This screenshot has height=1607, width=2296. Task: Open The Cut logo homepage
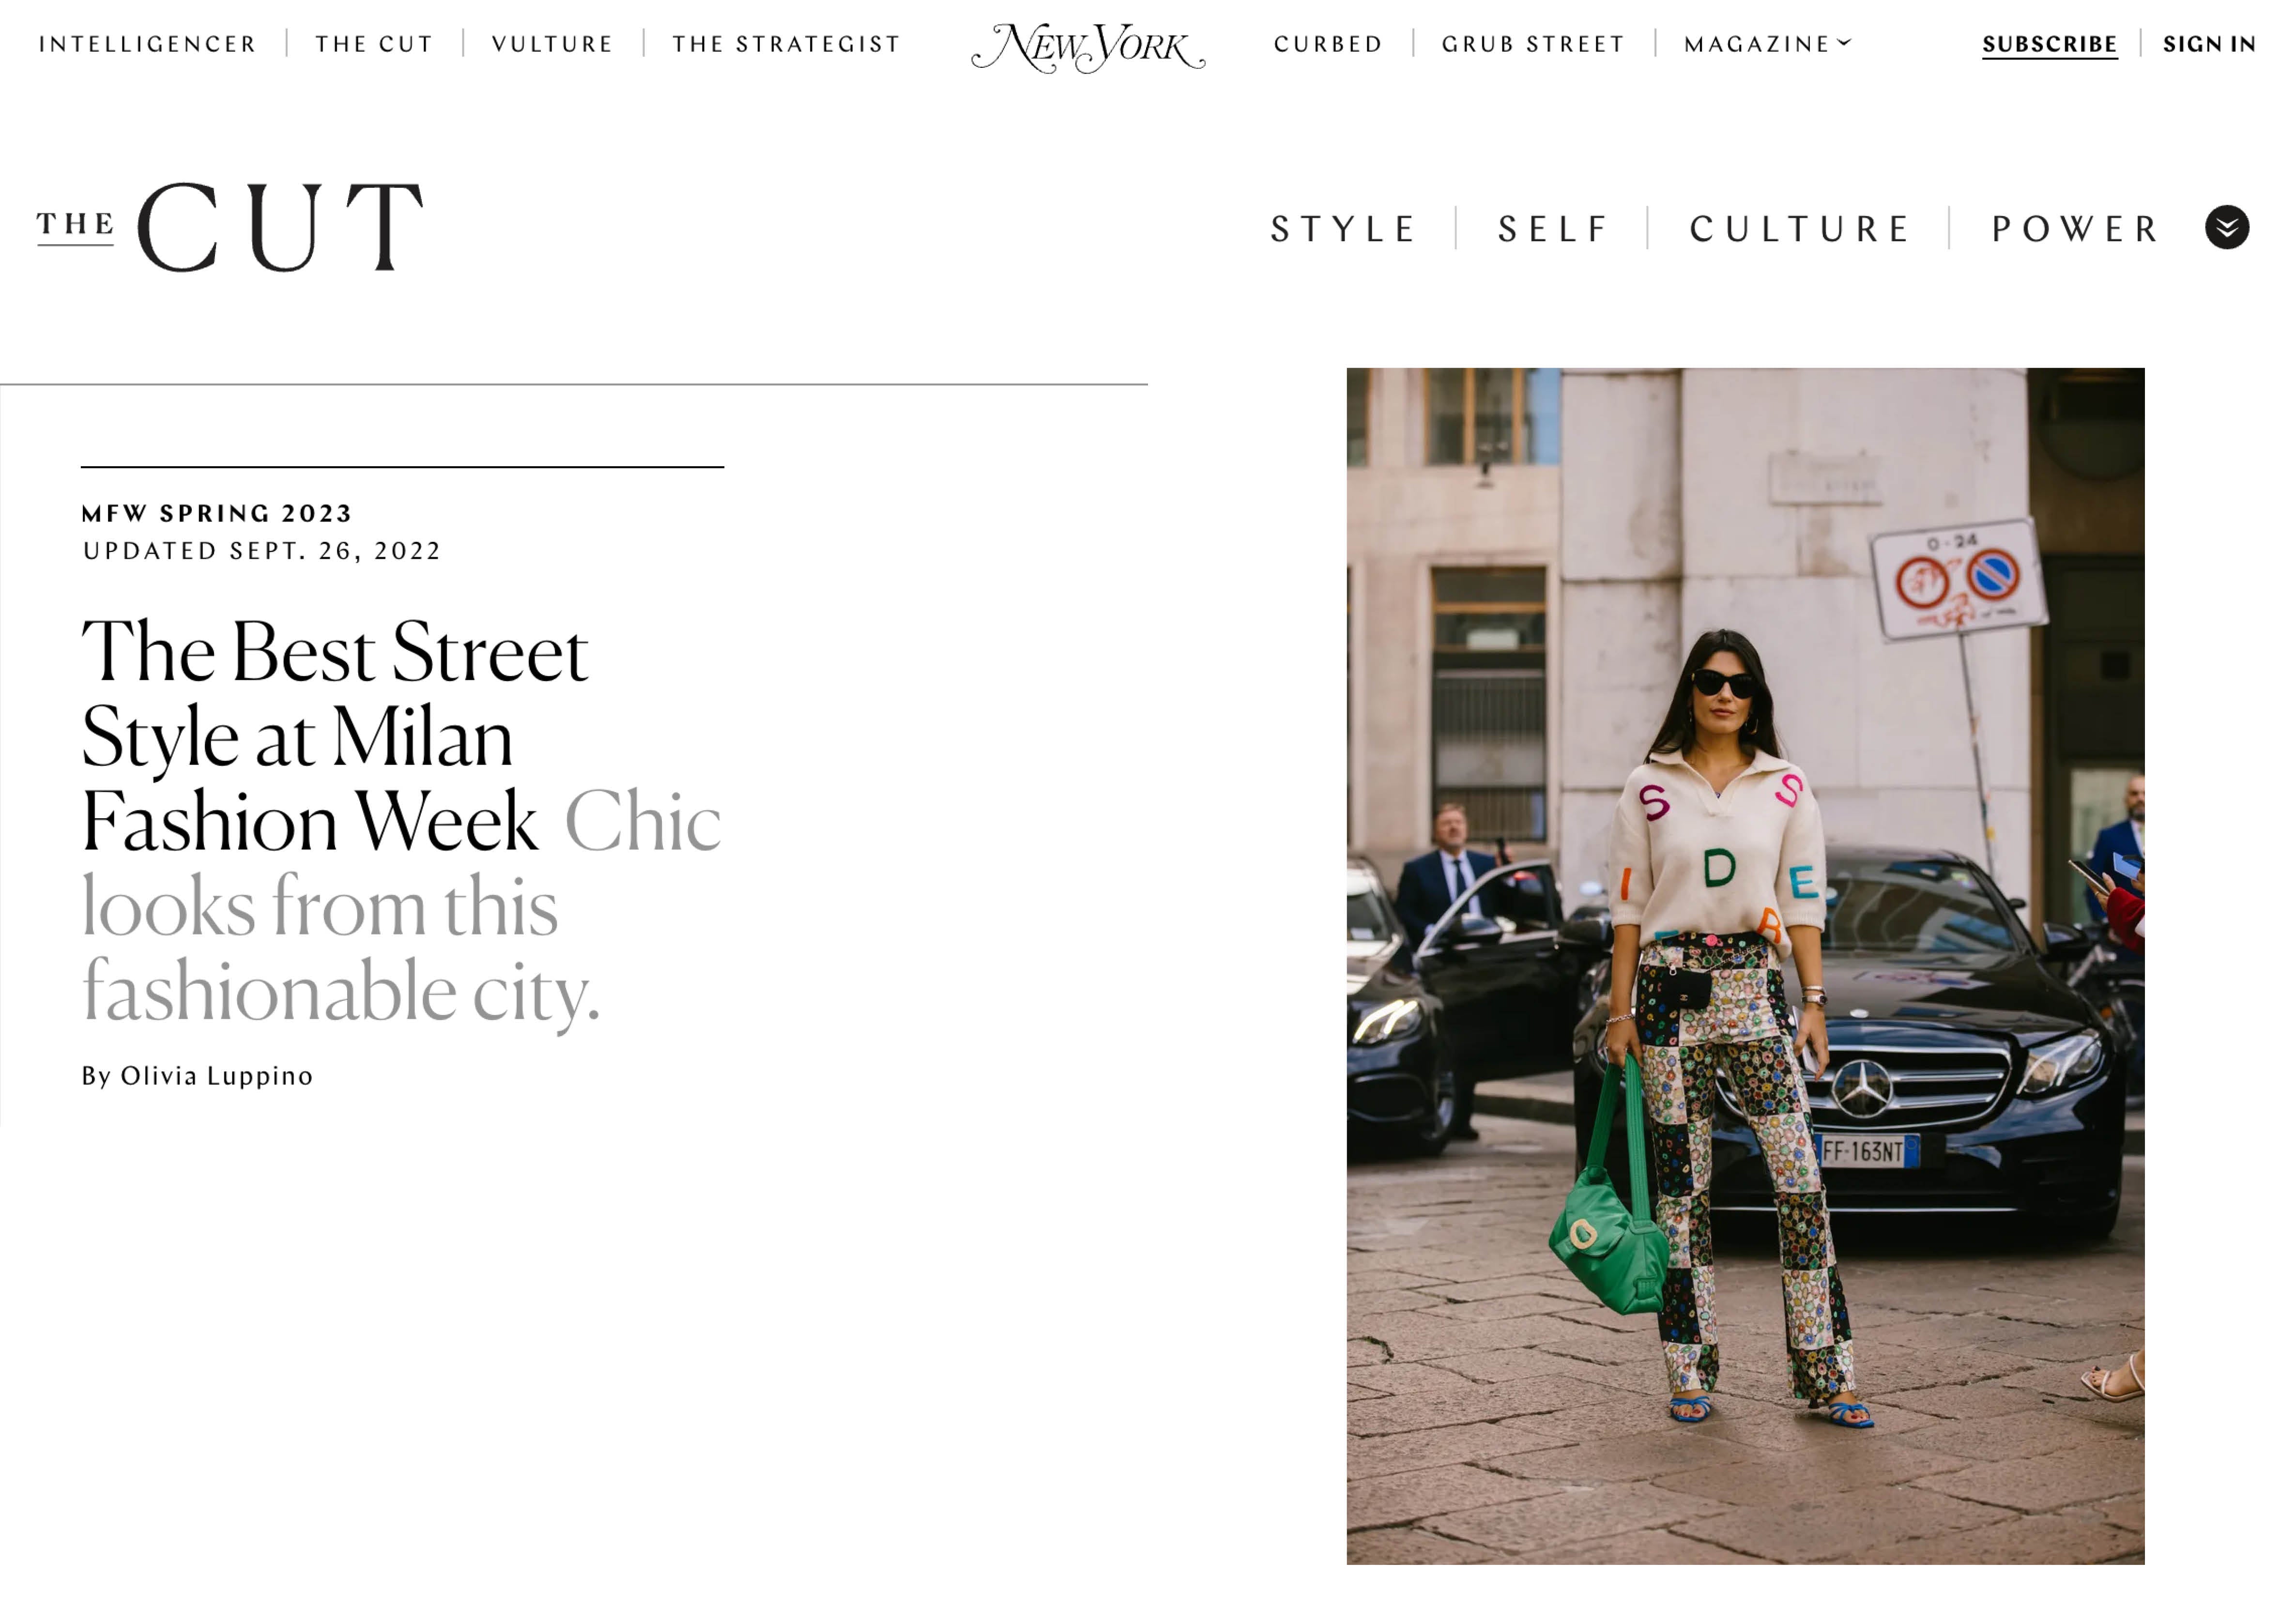pyautogui.click(x=230, y=227)
